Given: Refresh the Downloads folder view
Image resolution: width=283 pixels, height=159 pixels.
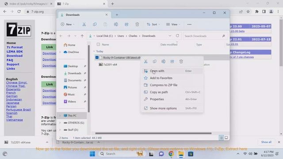Looking at the screenshot, I should [x=177, y=36].
